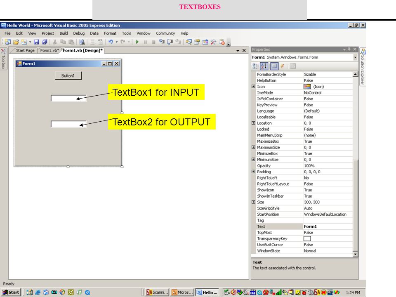Click the Text property value Form1
Viewport: 396px width, 297px height.
[x=328, y=226]
